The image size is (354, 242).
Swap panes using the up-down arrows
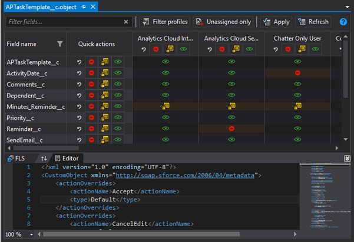44,159
